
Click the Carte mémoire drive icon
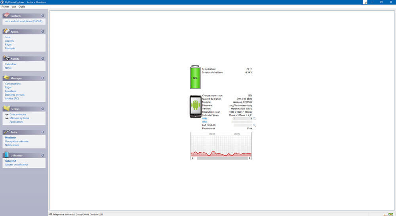point(7,114)
